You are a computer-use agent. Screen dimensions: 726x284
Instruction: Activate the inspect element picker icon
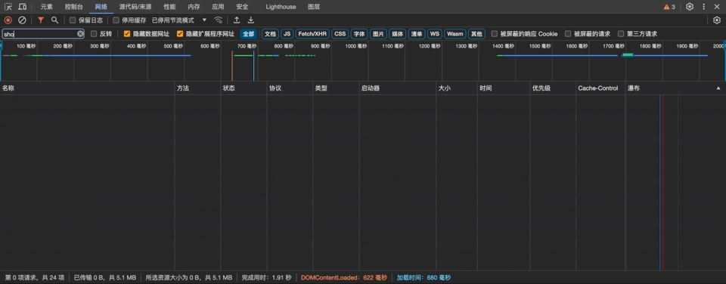(x=8, y=7)
